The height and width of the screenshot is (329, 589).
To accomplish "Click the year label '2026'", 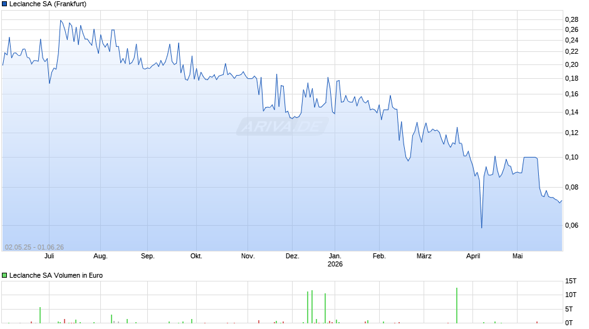I will click(335, 264).
